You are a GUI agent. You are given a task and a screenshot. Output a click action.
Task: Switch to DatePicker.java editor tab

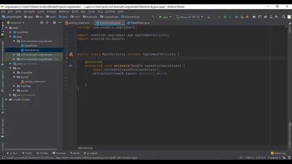coord(140,23)
